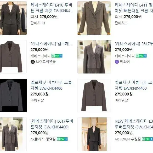Open the AK플라자 평택점 store link

43,139
